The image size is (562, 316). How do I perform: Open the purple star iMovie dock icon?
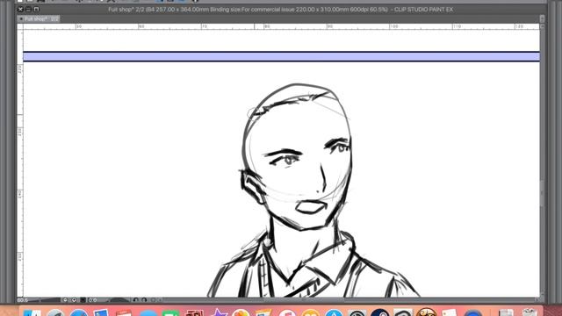click(x=219, y=312)
